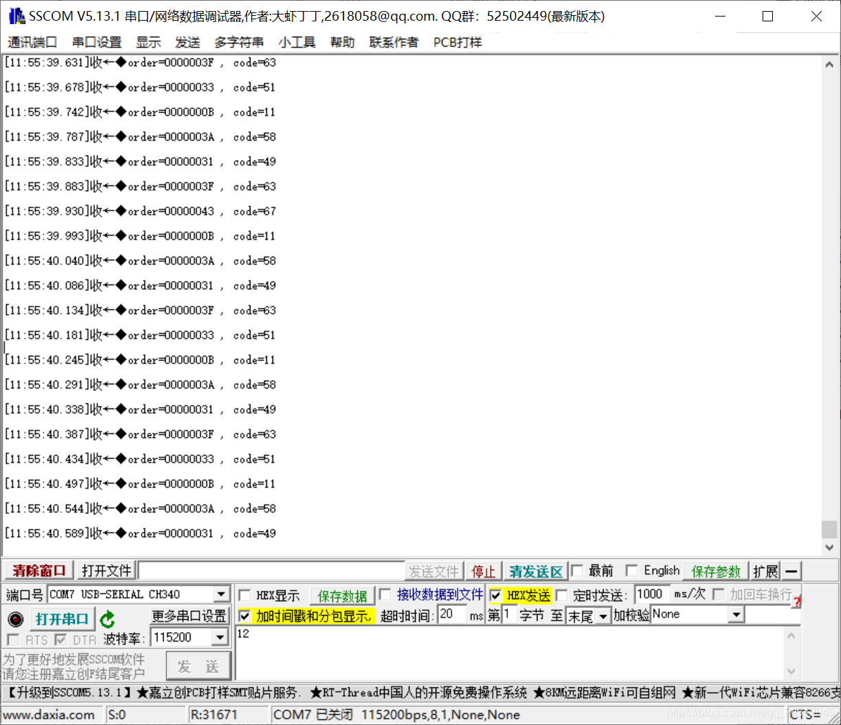
Task: Collapse send panel with the minus icon
Action: 790,570
